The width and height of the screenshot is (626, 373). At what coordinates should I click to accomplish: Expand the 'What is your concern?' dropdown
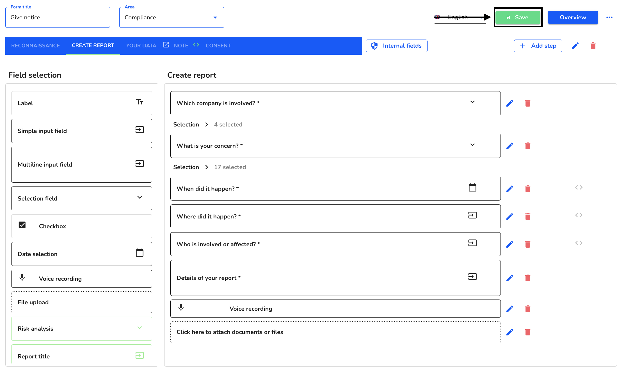tap(473, 145)
